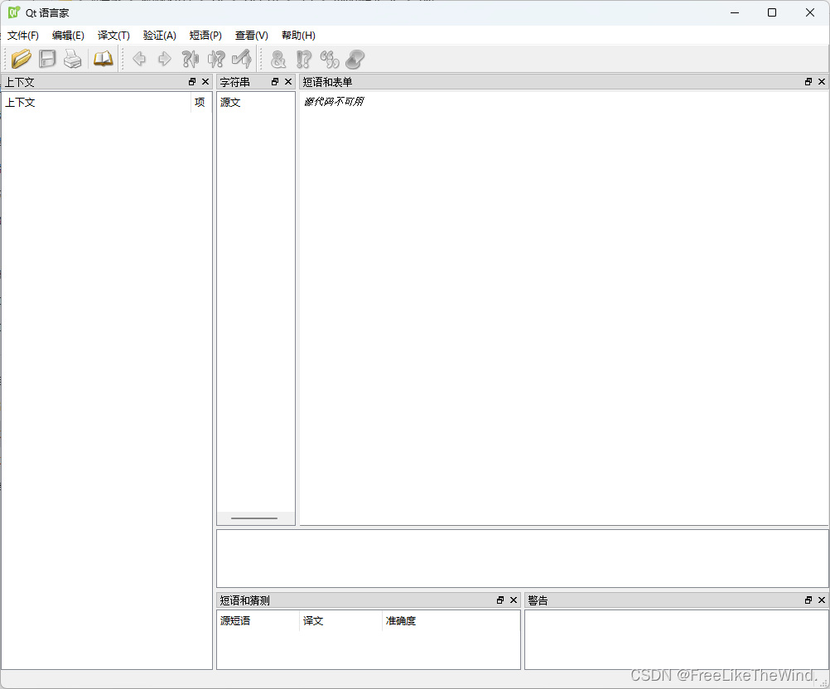Toggle ending punctuation validation icon

tap(304, 59)
